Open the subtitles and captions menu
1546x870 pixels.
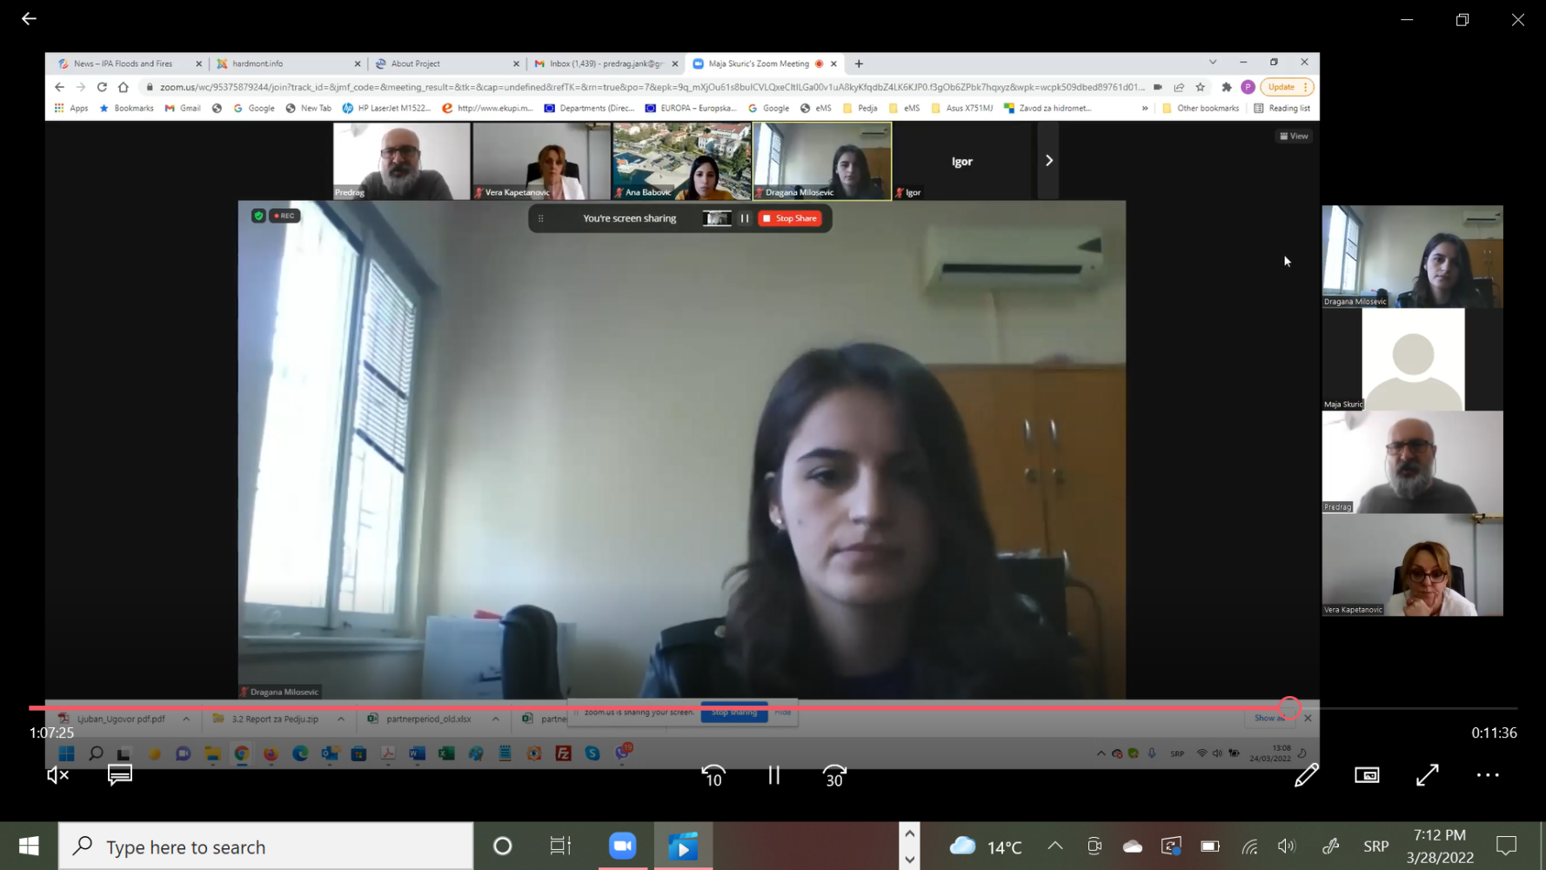pyautogui.click(x=119, y=774)
